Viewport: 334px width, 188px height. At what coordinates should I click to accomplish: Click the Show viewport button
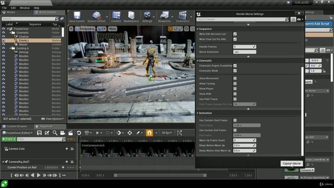[113, 29]
